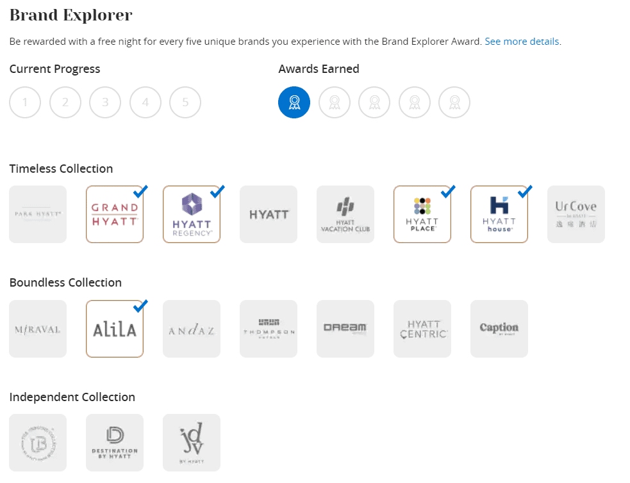Click progress circle number 5
This screenshot has width=630, height=483.
tap(185, 102)
